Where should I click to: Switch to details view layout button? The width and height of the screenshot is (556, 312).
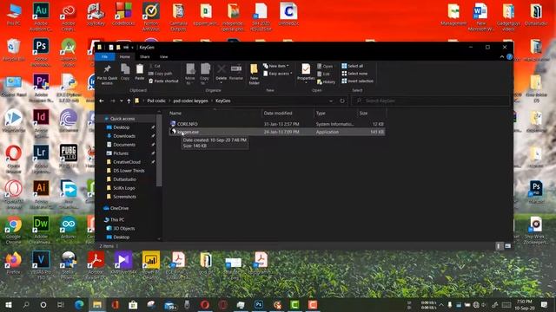(x=499, y=246)
